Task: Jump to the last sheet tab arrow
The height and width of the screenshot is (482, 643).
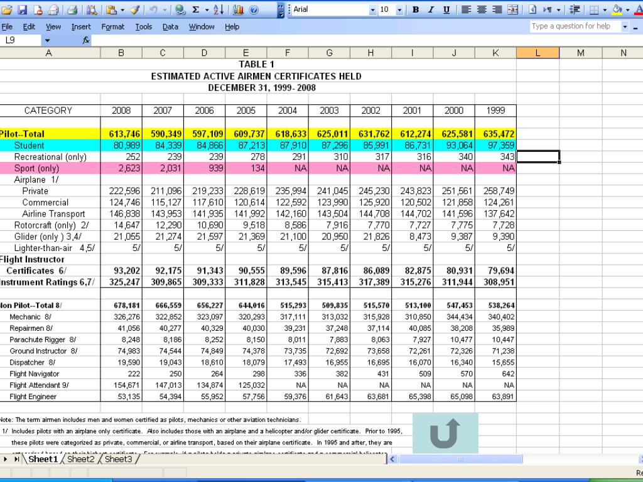Action: click(17, 459)
